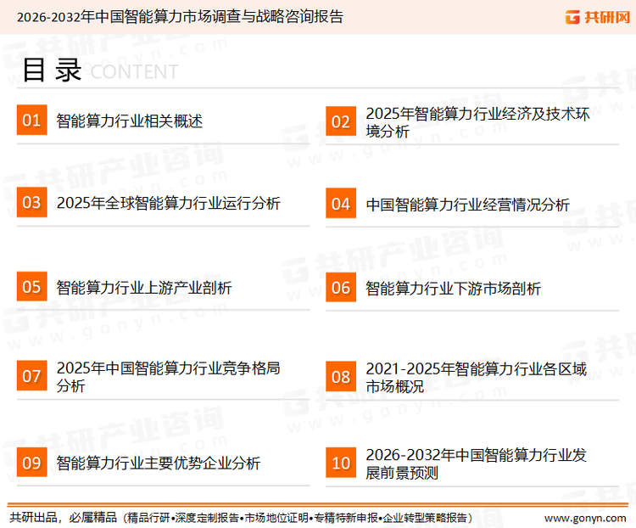Open chapter 2026-2032年中国智能算力行业发展前景预测
Image resolution: width=636 pixels, height=528 pixels.
pyautogui.click(x=477, y=463)
